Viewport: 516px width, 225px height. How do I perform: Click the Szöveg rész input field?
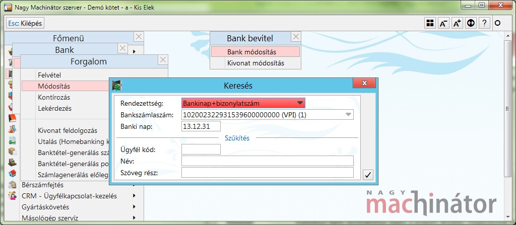point(267,172)
